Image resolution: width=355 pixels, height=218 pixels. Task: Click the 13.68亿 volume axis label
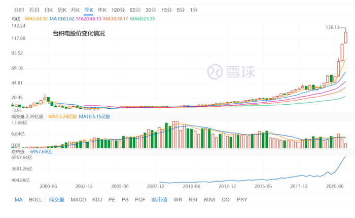pos(19,123)
